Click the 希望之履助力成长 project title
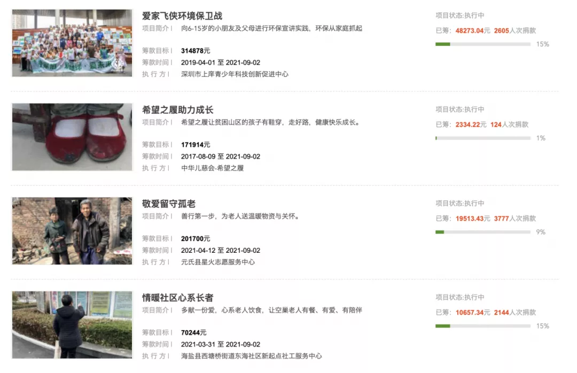Viewport: 577px width, 373px height. pyautogui.click(x=177, y=110)
